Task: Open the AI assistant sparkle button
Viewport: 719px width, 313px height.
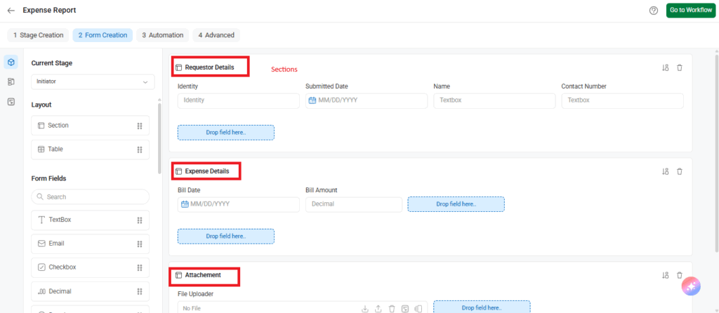Action: [691, 286]
